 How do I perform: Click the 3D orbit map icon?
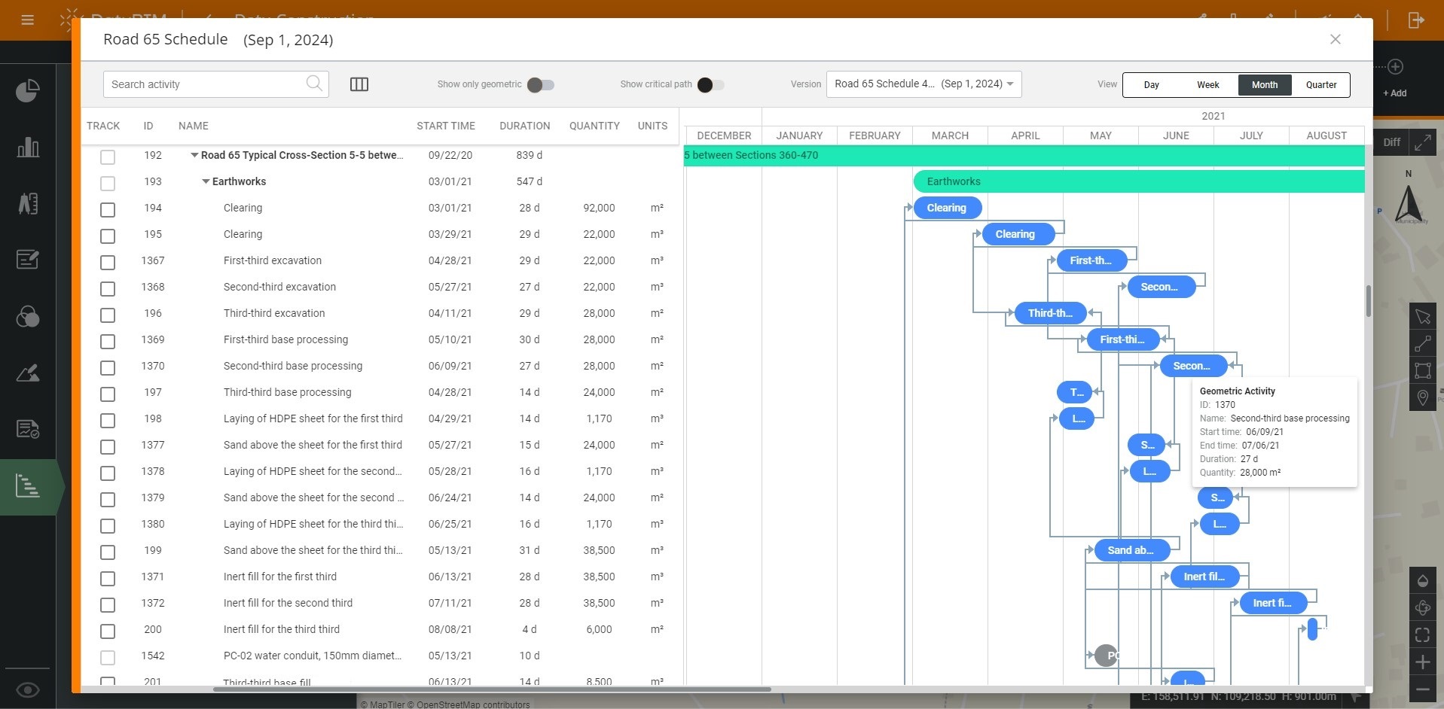point(1423,607)
